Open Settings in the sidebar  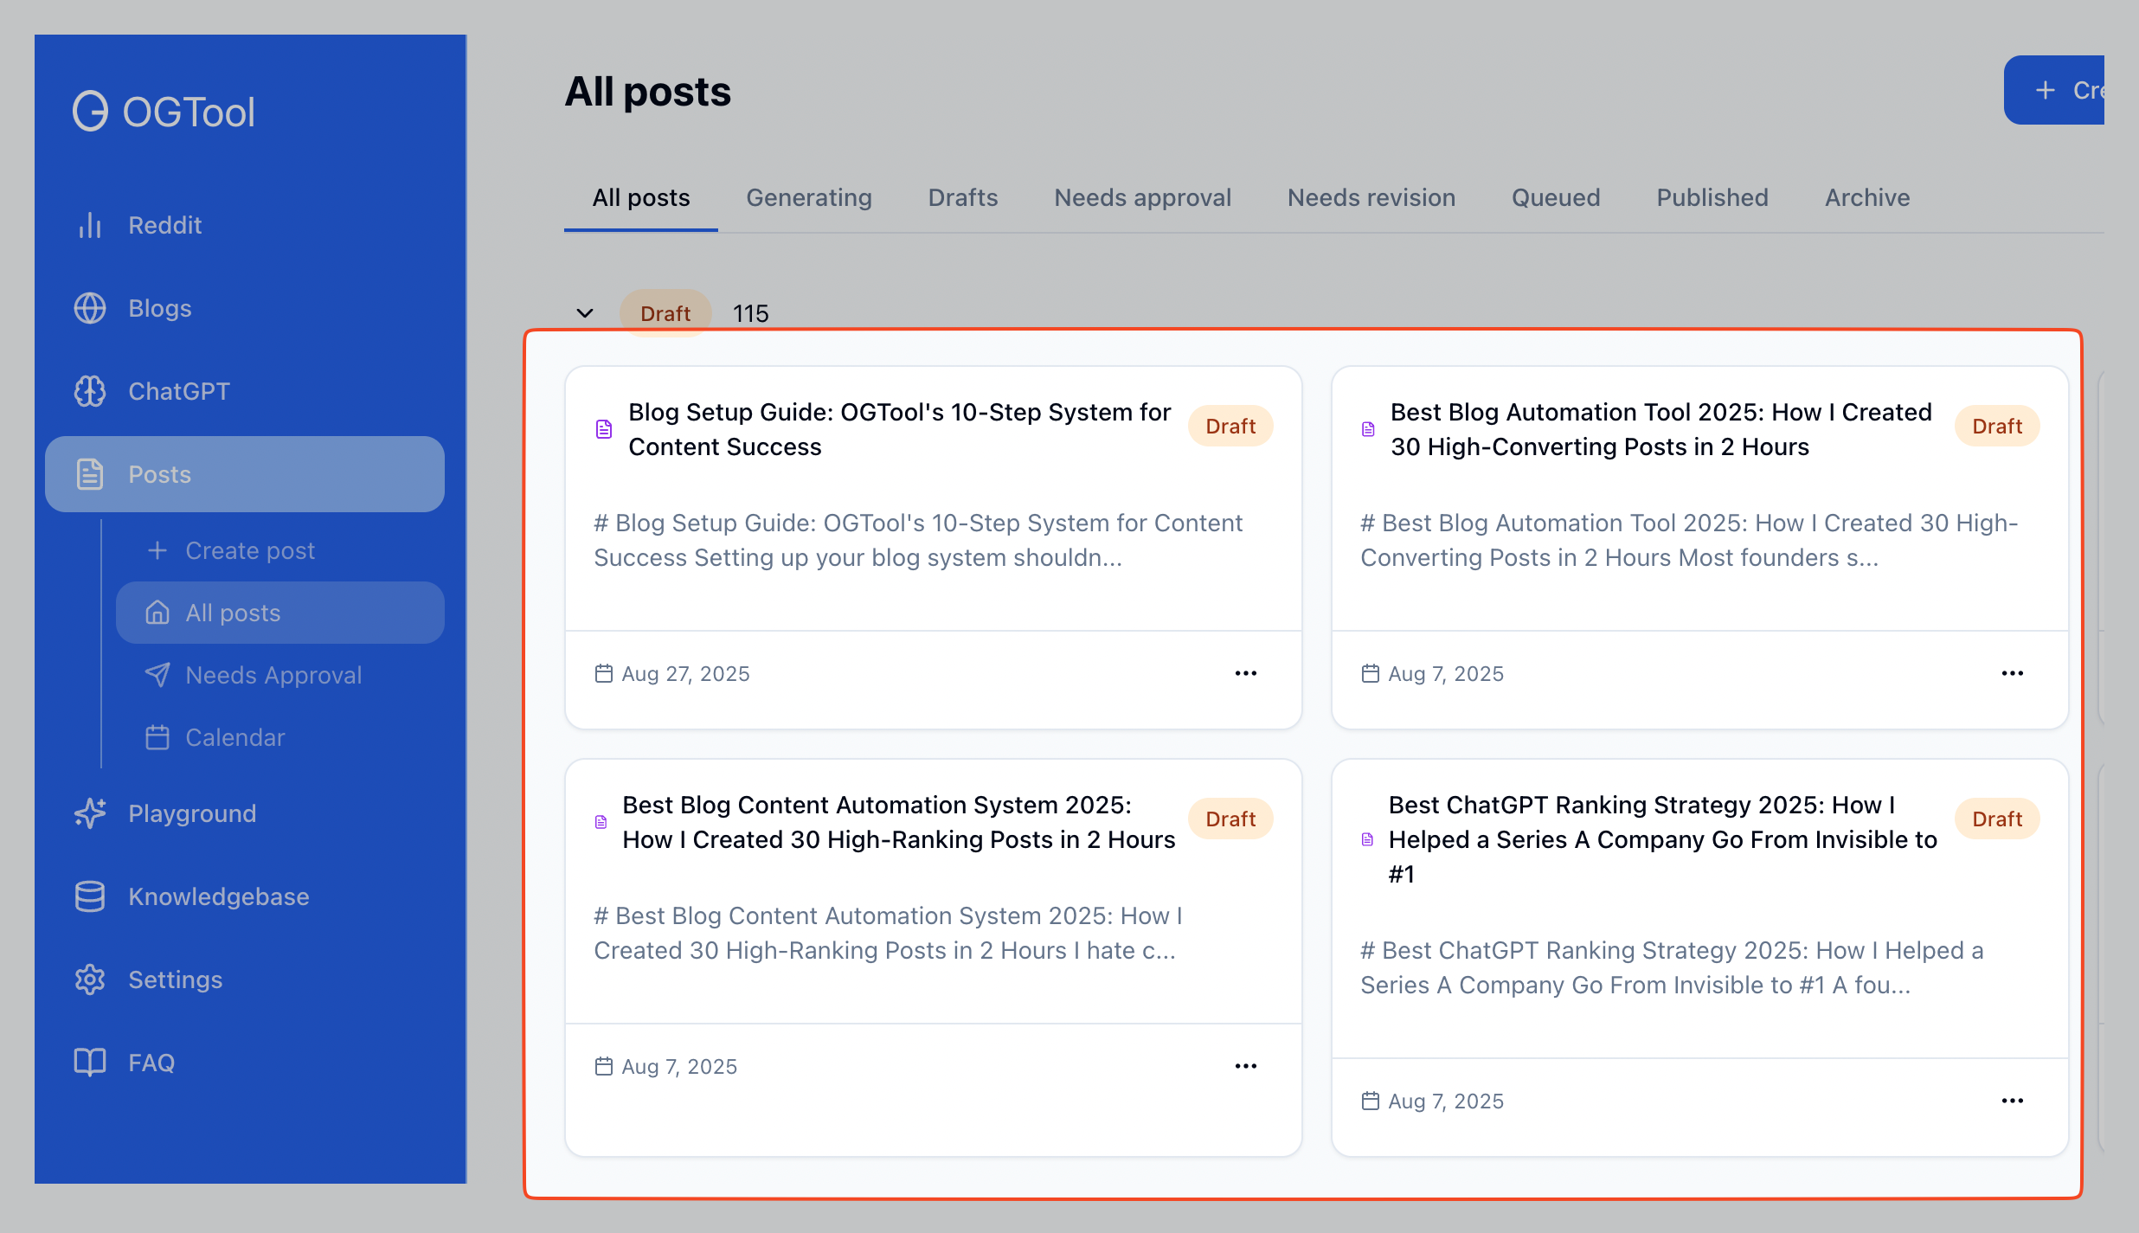pyautogui.click(x=245, y=979)
